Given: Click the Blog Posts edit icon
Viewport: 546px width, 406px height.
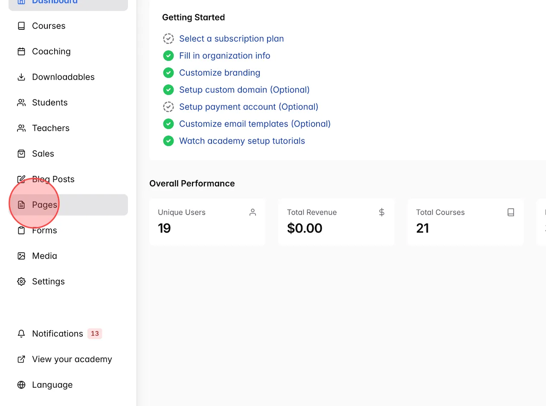Looking at the screenshot, I should [21, 179].
